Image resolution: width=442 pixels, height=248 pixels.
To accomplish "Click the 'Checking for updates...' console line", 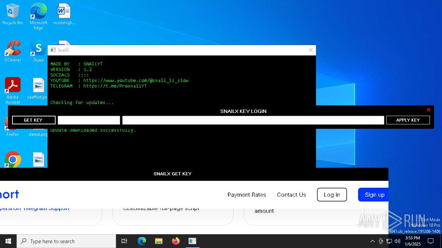I will (x=82, y=102).
